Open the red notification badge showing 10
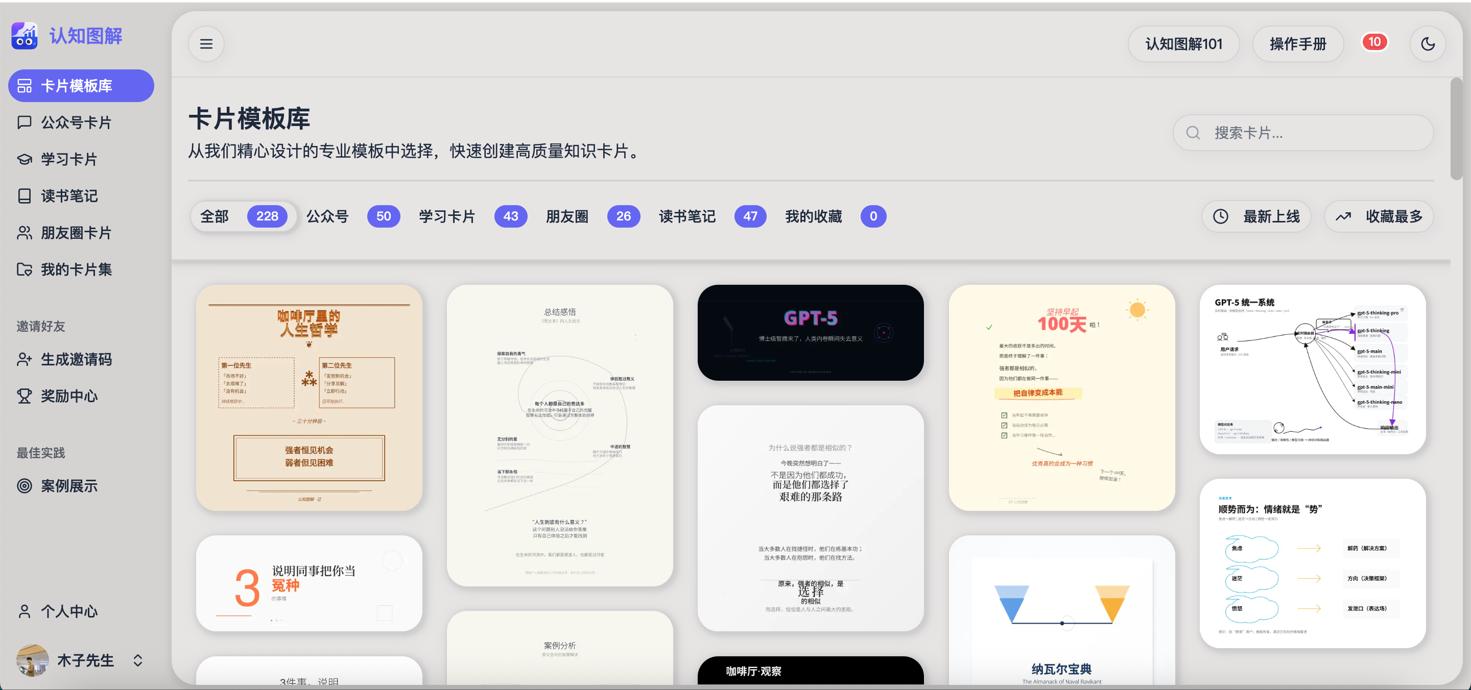This screenshot has height=690, width=1471. click(1374, 42)
